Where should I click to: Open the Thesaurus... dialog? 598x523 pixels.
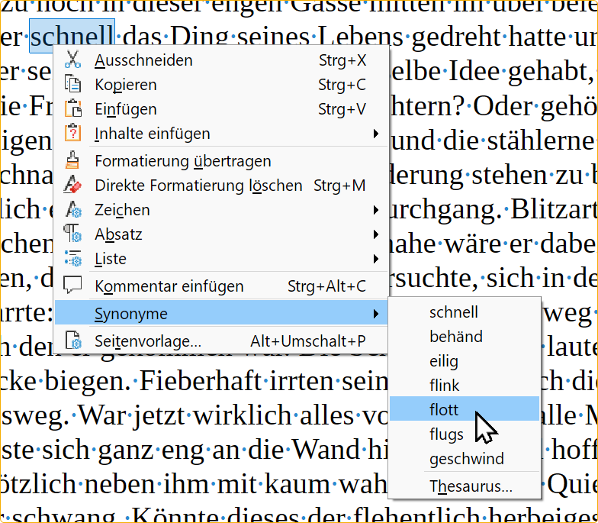[x=471, y=486]
